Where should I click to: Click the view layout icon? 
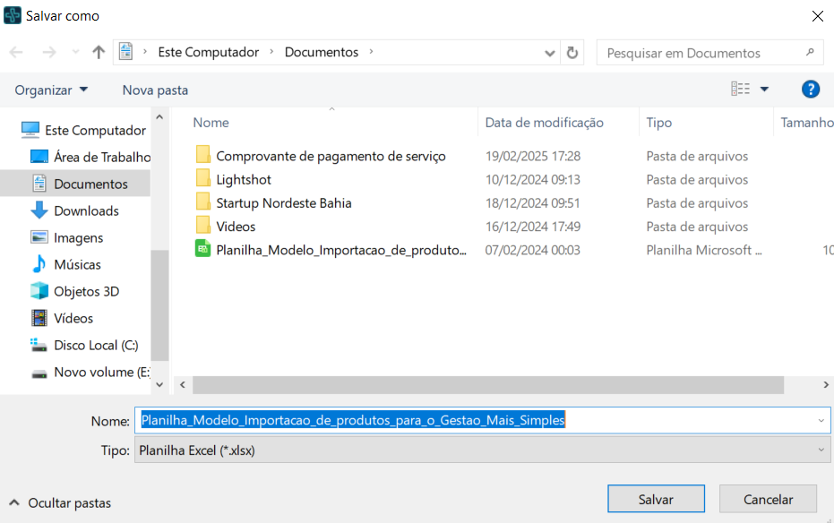coord(740,89)
